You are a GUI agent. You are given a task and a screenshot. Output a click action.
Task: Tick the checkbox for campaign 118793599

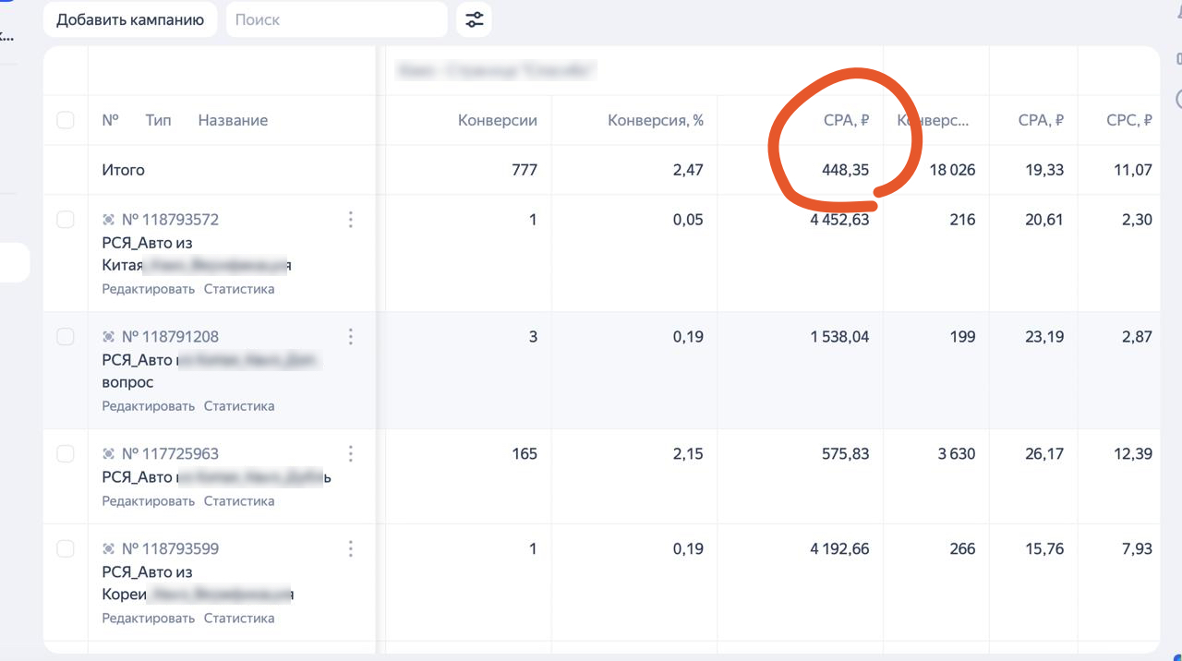click(x=66, y=549)
